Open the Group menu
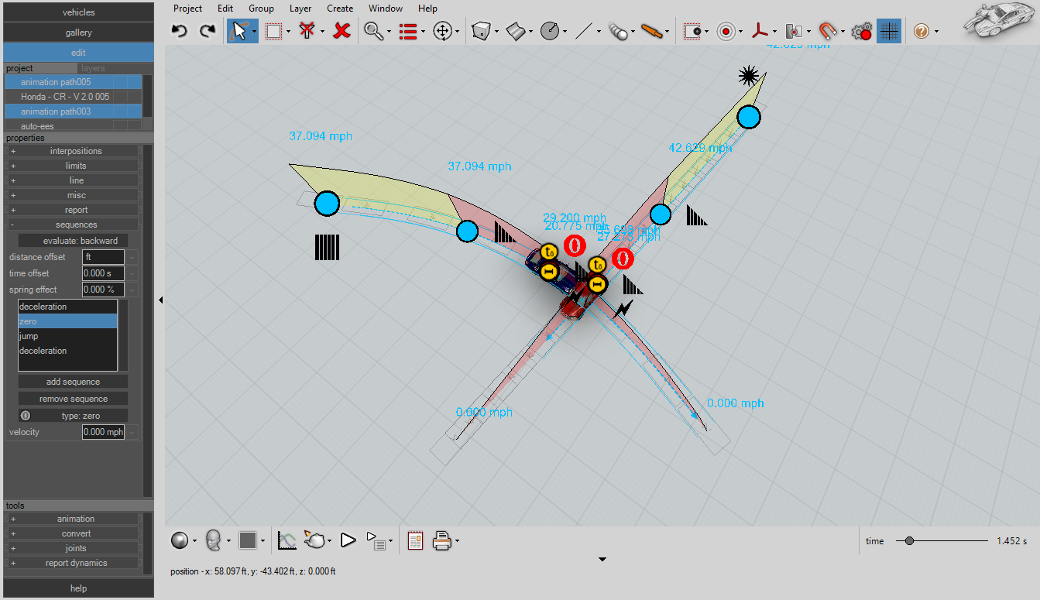Image resolution: width=1040 pixels, height=600 pixels. [261, 9]
